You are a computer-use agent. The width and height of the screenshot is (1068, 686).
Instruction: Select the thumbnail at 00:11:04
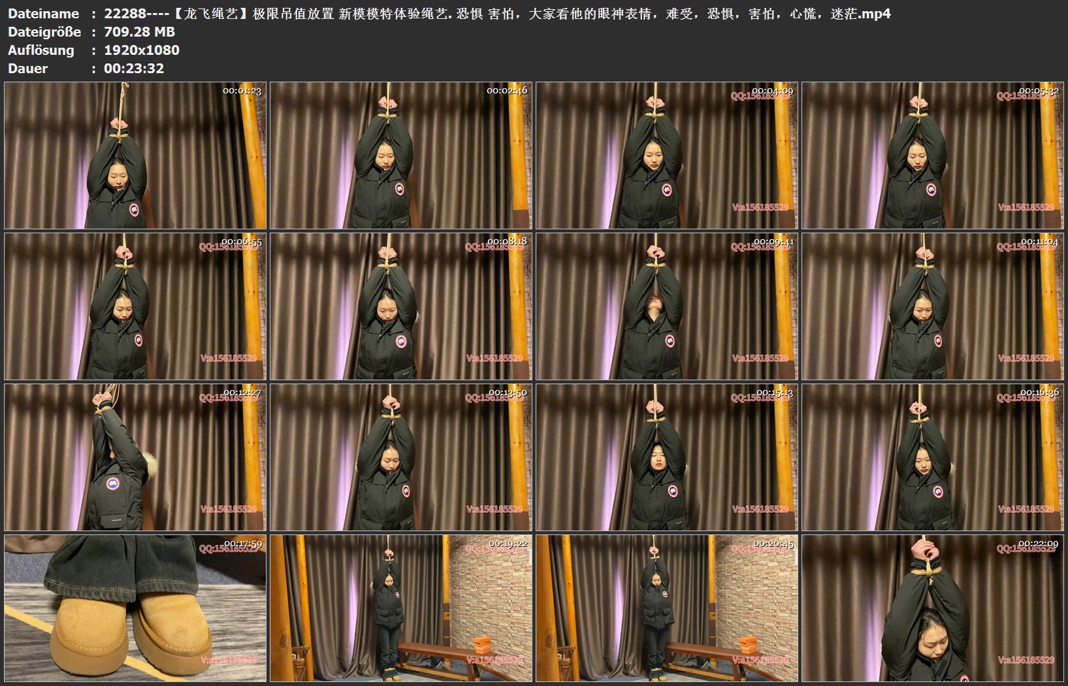[933, 306]
